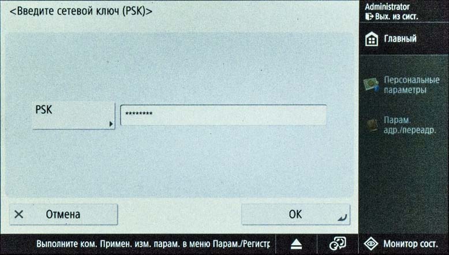The width and height of the screenshot is (449, 255).
Task: Open Персональные параметры text entry
Action: 411,84
